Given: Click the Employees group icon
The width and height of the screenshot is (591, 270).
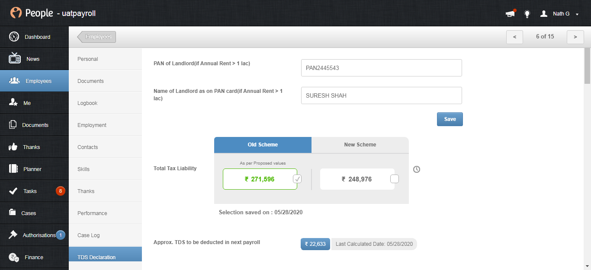Looking at the screenshot, I should [14, 81].
